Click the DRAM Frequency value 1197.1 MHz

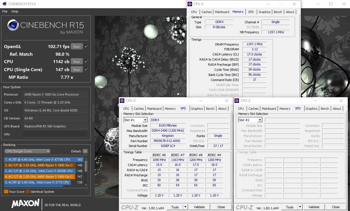coord(254,44)
